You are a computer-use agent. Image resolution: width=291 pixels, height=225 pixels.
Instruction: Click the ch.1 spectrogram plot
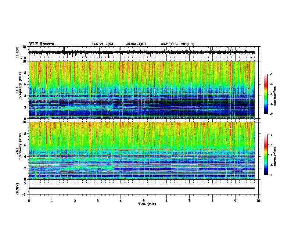point(142,90)
